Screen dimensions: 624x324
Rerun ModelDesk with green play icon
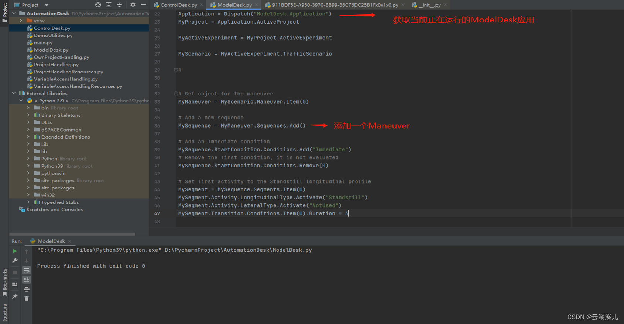pos(15,251)
